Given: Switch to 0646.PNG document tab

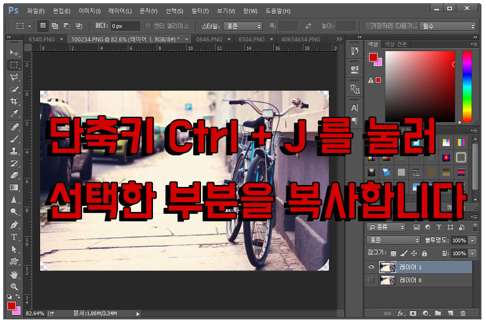Looking at the screenshot, I should tap(209, 39).
